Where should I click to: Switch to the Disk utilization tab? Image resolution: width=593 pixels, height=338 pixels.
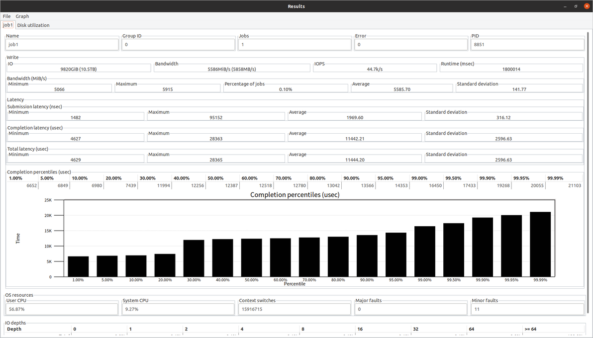click(x=33, y=25)
